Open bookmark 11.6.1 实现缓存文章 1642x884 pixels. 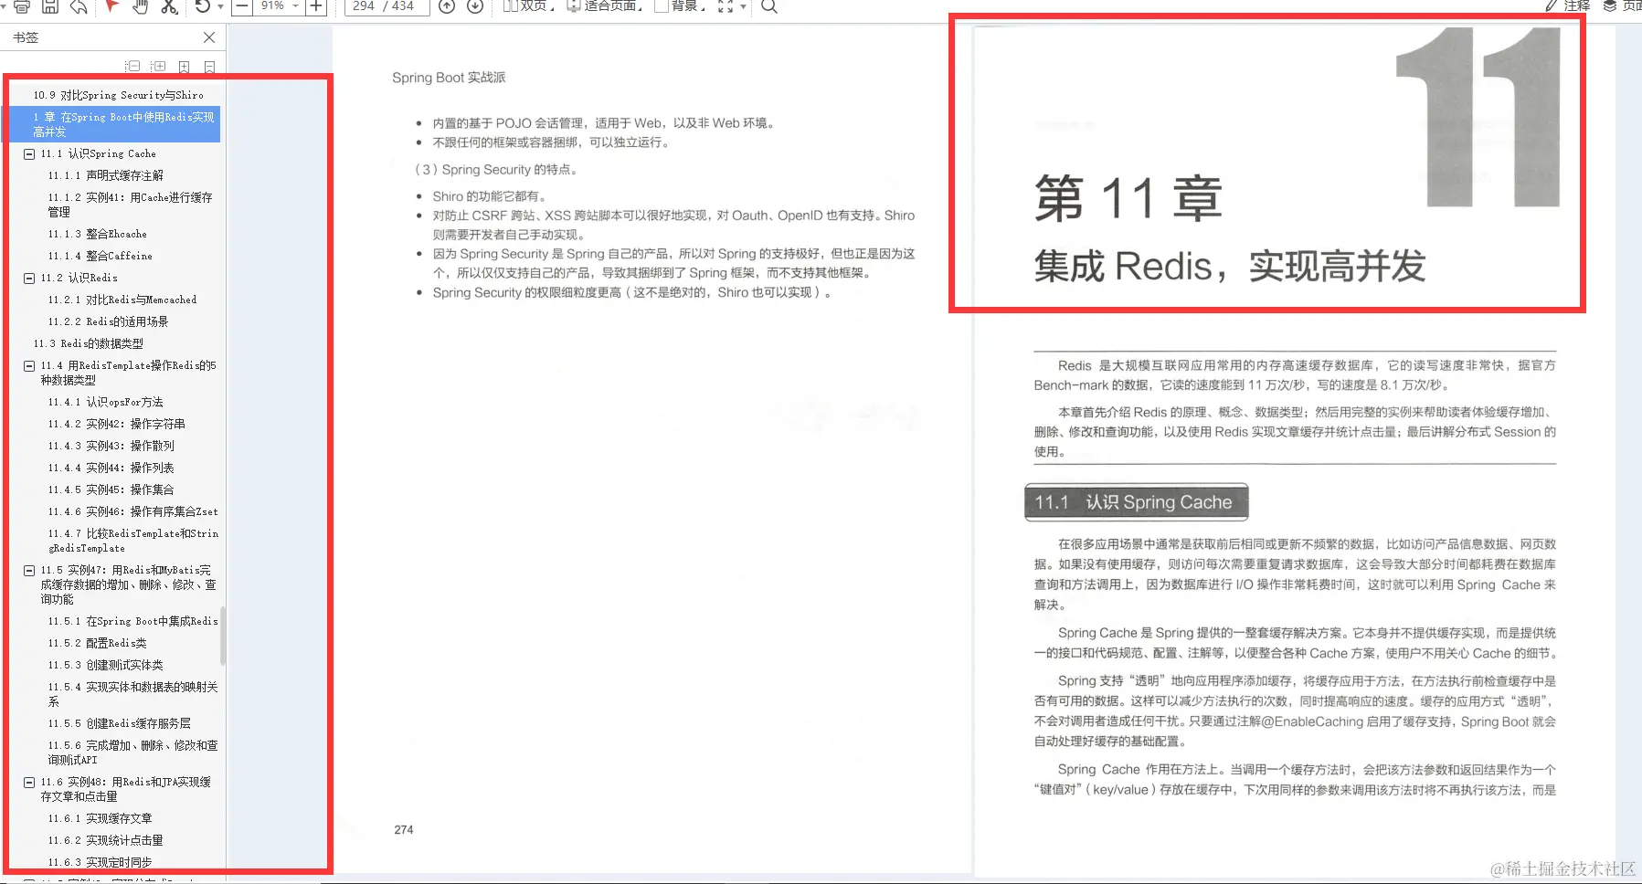point(101,818)
